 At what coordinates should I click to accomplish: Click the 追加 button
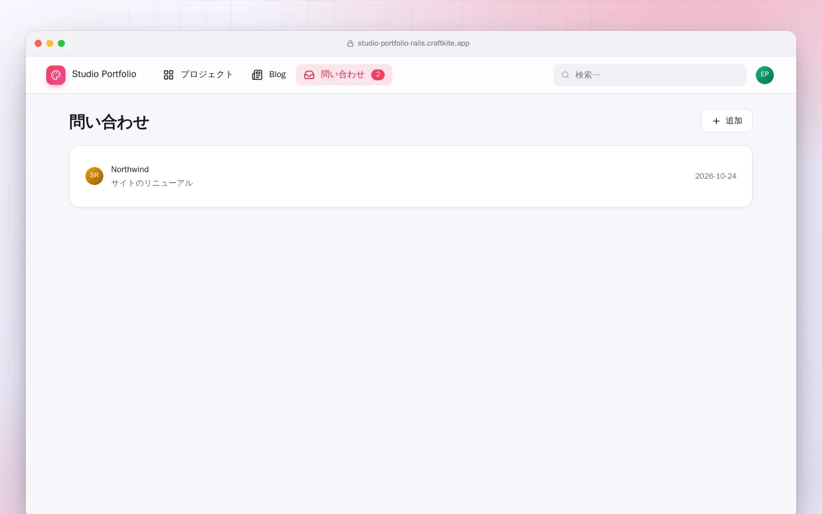(727, 121)
